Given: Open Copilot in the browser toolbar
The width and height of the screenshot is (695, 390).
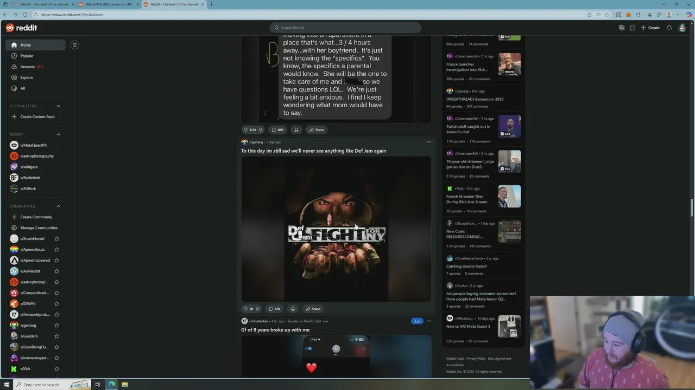Looking at the screenshot, I should pos(689,15).
